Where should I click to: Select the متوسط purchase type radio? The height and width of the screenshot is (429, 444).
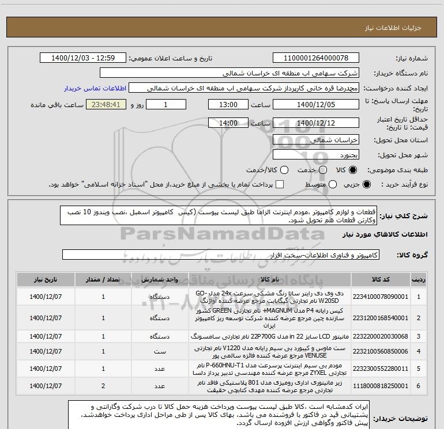point(333,184)
